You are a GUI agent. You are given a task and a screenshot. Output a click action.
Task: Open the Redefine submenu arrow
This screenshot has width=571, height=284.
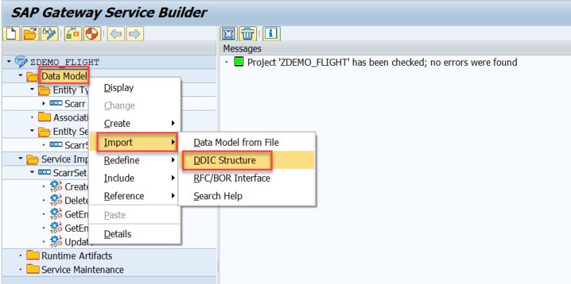click(173, 160)
